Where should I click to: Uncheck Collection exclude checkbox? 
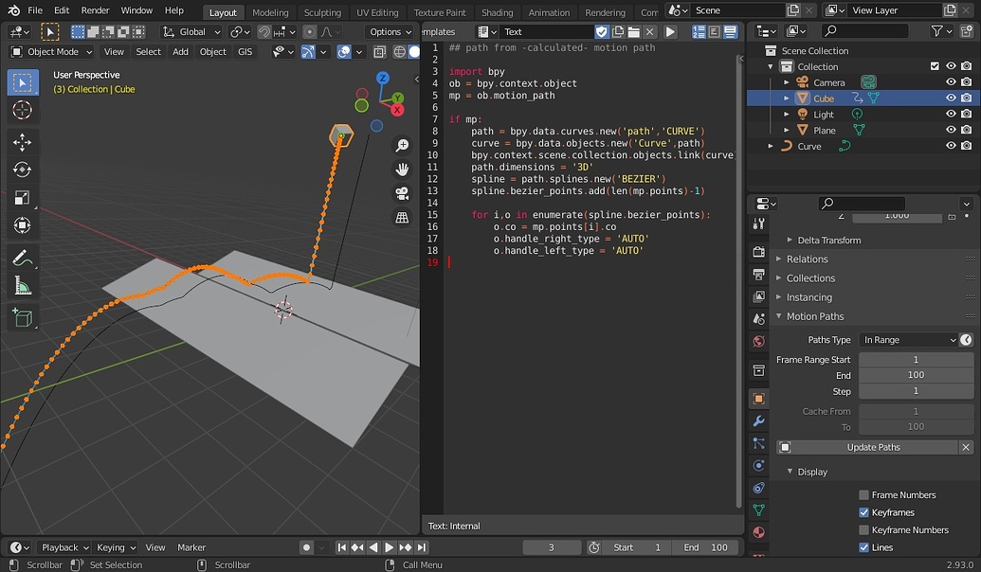tap(935, 66)
